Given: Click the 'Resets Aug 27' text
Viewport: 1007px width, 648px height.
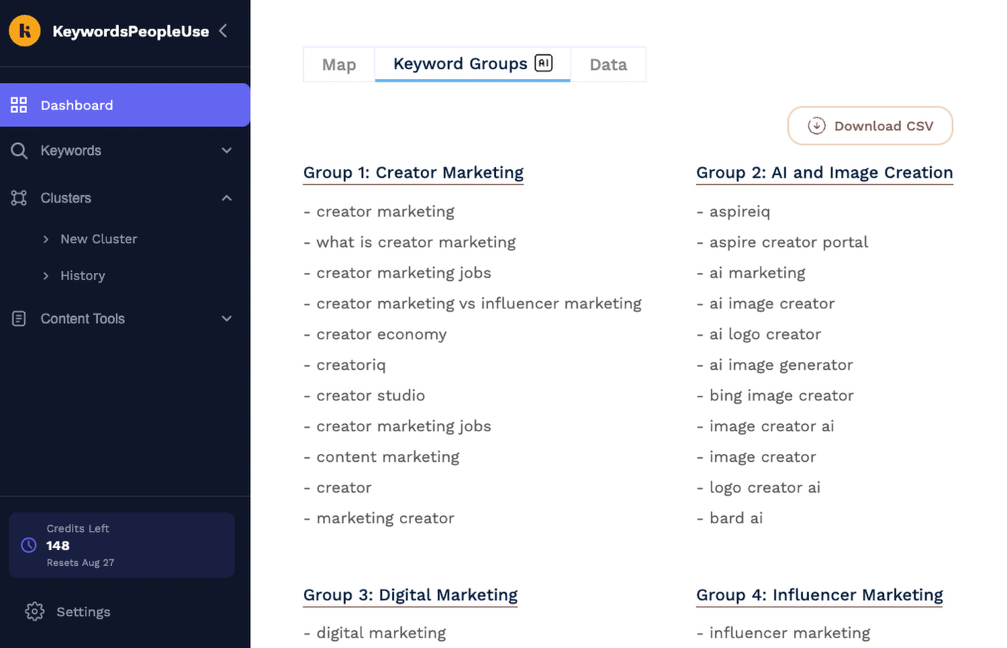Looking at the screenshot, I should (81, 563).
